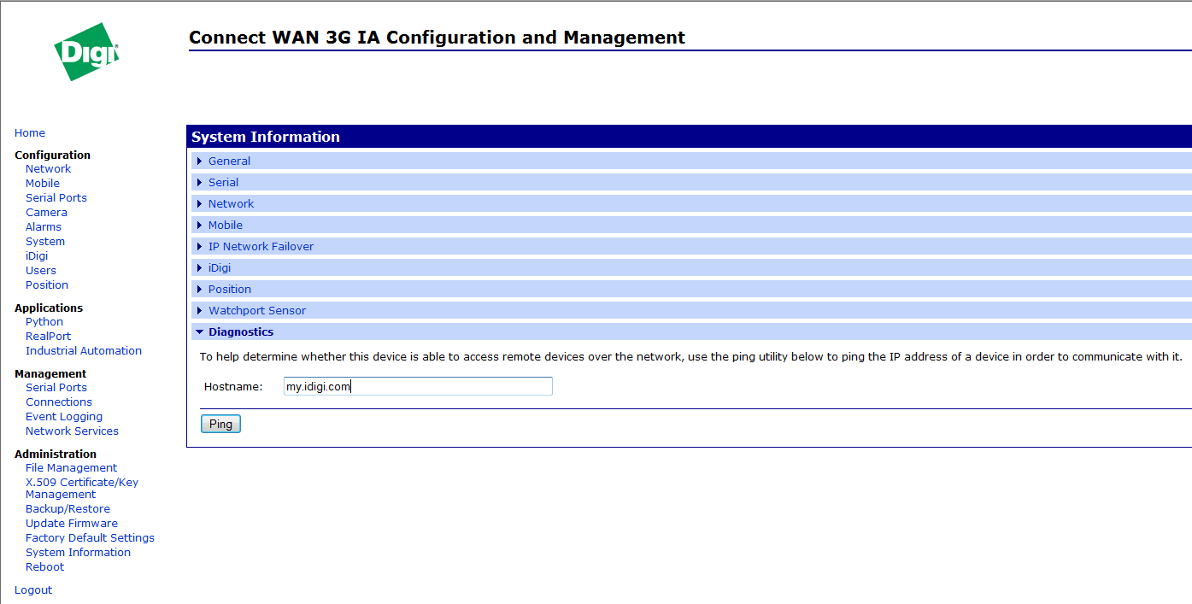The height and width of the screenshot is (604, 1192).
Task: Expand the IP Network Failover section
Action: [x=261, y=247]
